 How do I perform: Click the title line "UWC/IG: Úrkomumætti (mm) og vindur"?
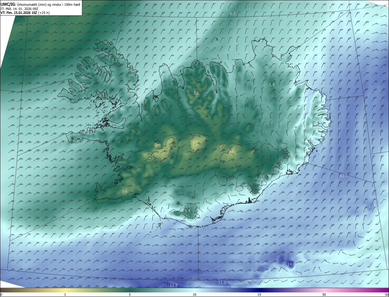point(40,4)
